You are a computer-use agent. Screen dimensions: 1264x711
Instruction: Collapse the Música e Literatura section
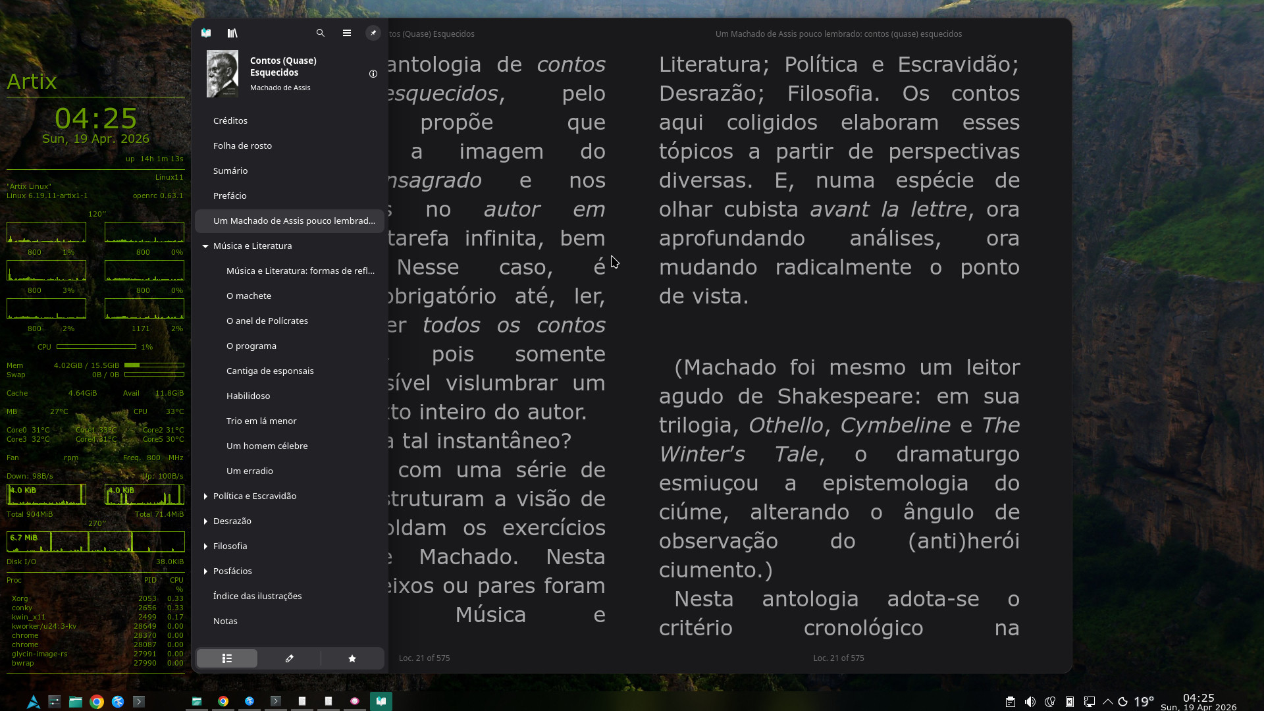[205, 246]
